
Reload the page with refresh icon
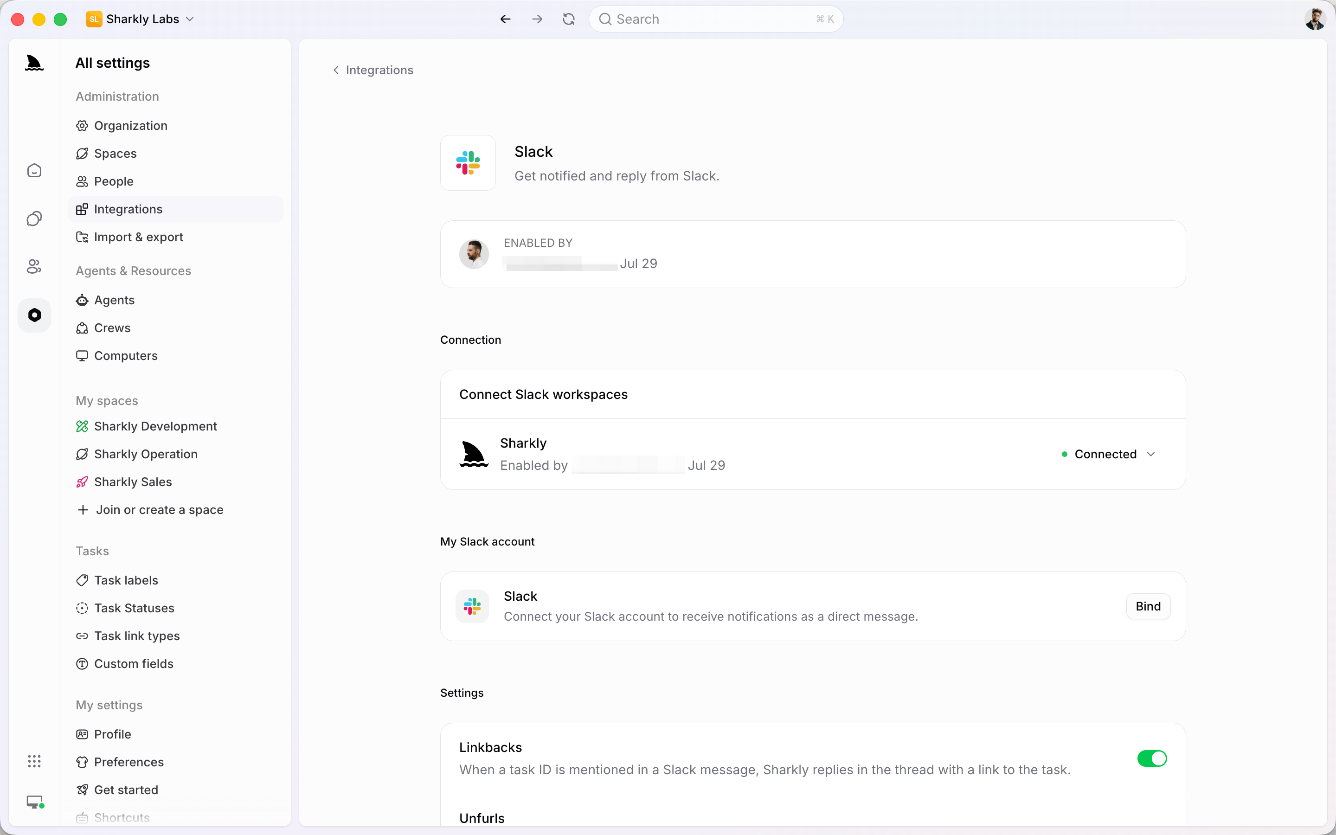pos(569,19)
